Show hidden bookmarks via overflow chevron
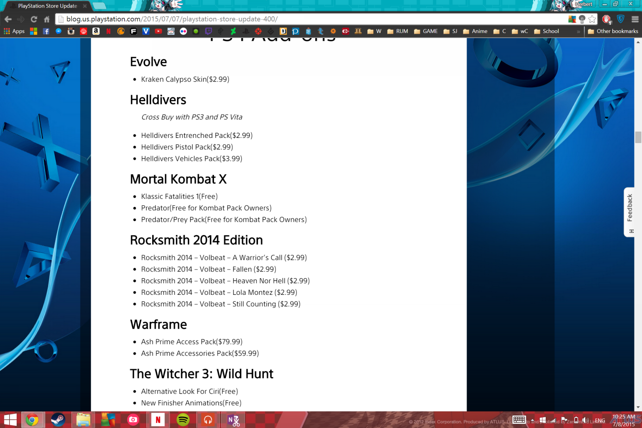The image size is (642, 428). [x=579, y=31]
